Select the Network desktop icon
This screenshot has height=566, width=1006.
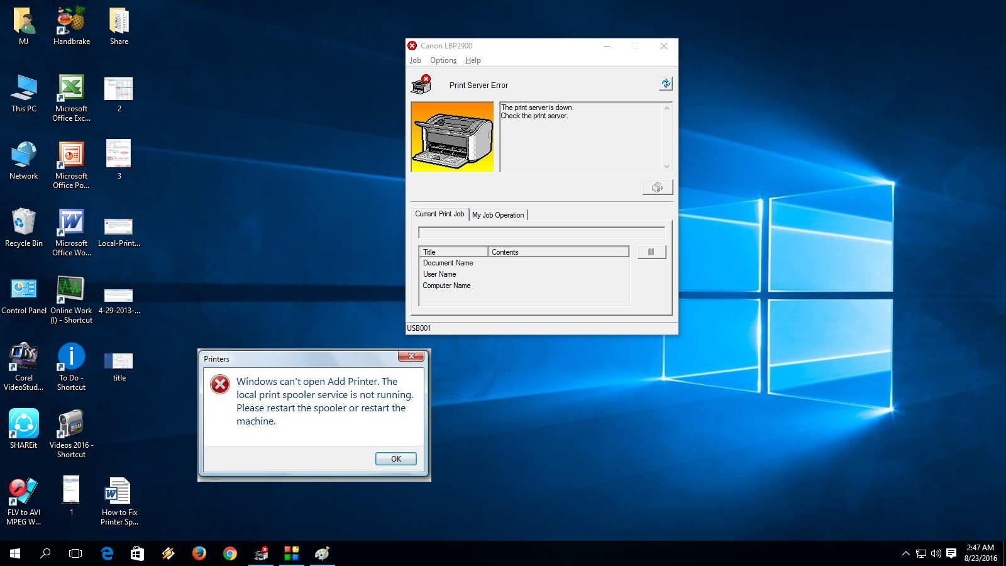click(x=24, y=161)
